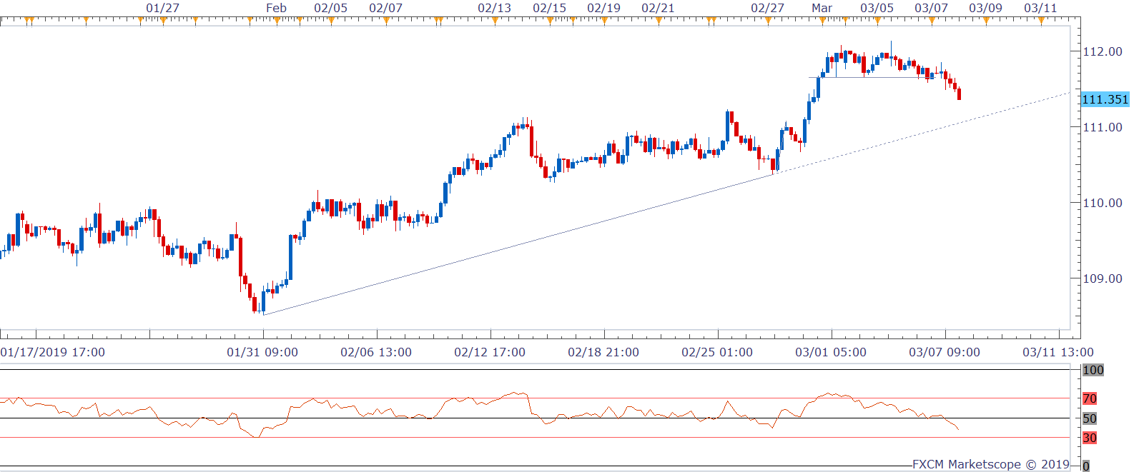The width and height of the screenshot is (1139, 472).
Task: Click the 109.00 price axis label
Action: tap(1103, 278)
